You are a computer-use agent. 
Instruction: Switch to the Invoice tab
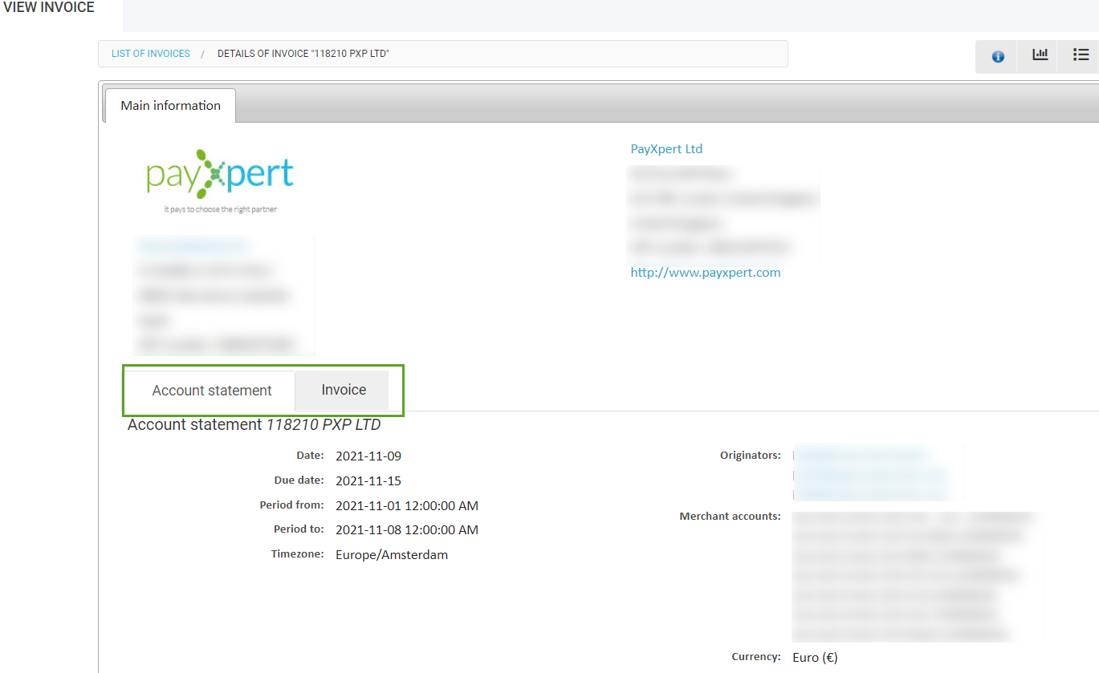pos(344,390)
